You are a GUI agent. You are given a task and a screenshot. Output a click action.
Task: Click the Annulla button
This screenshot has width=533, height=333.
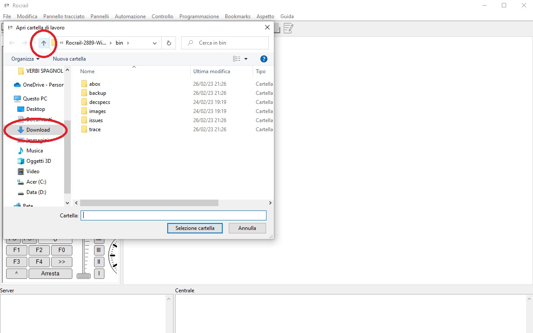coord(247,228)
